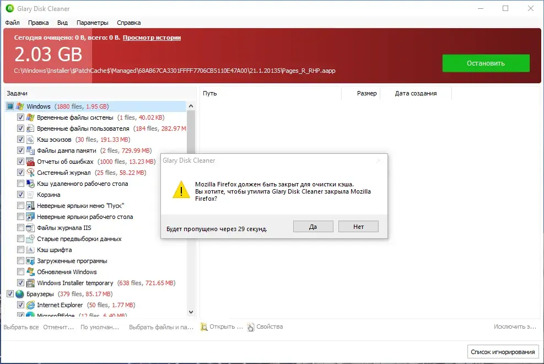Click the Кэш эскизов icon
Viewport: 544px width, 364px height.
coord(30,140)
